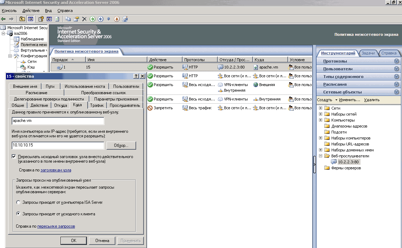Click the green circled right-arrow toolbar icon
The image size is (402, 248).
point(92,19)
